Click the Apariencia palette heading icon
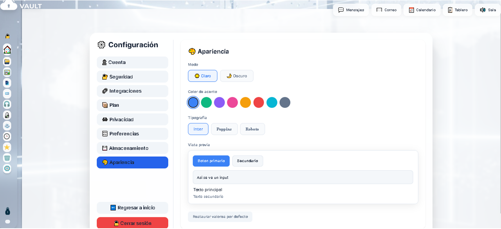501x229 pixels. coord(192,52)
